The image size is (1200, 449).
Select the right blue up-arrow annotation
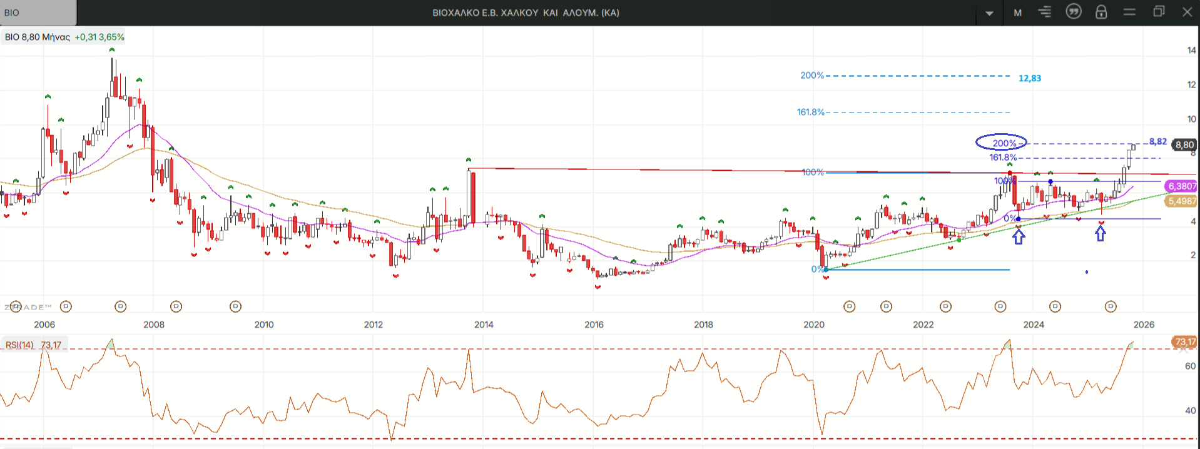tap(1100, 234)
